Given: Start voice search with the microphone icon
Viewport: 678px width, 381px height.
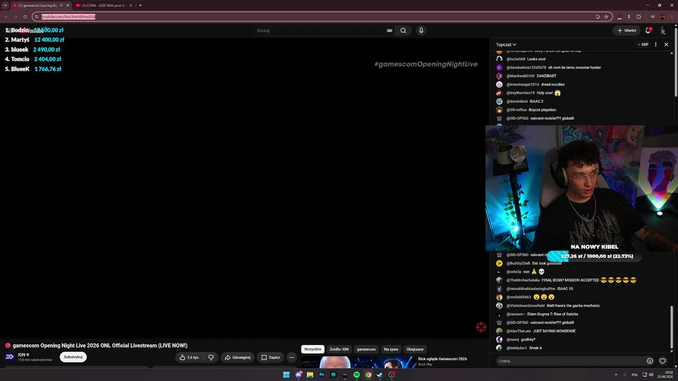Looking at the screenshot, I should tap(421, 31).
